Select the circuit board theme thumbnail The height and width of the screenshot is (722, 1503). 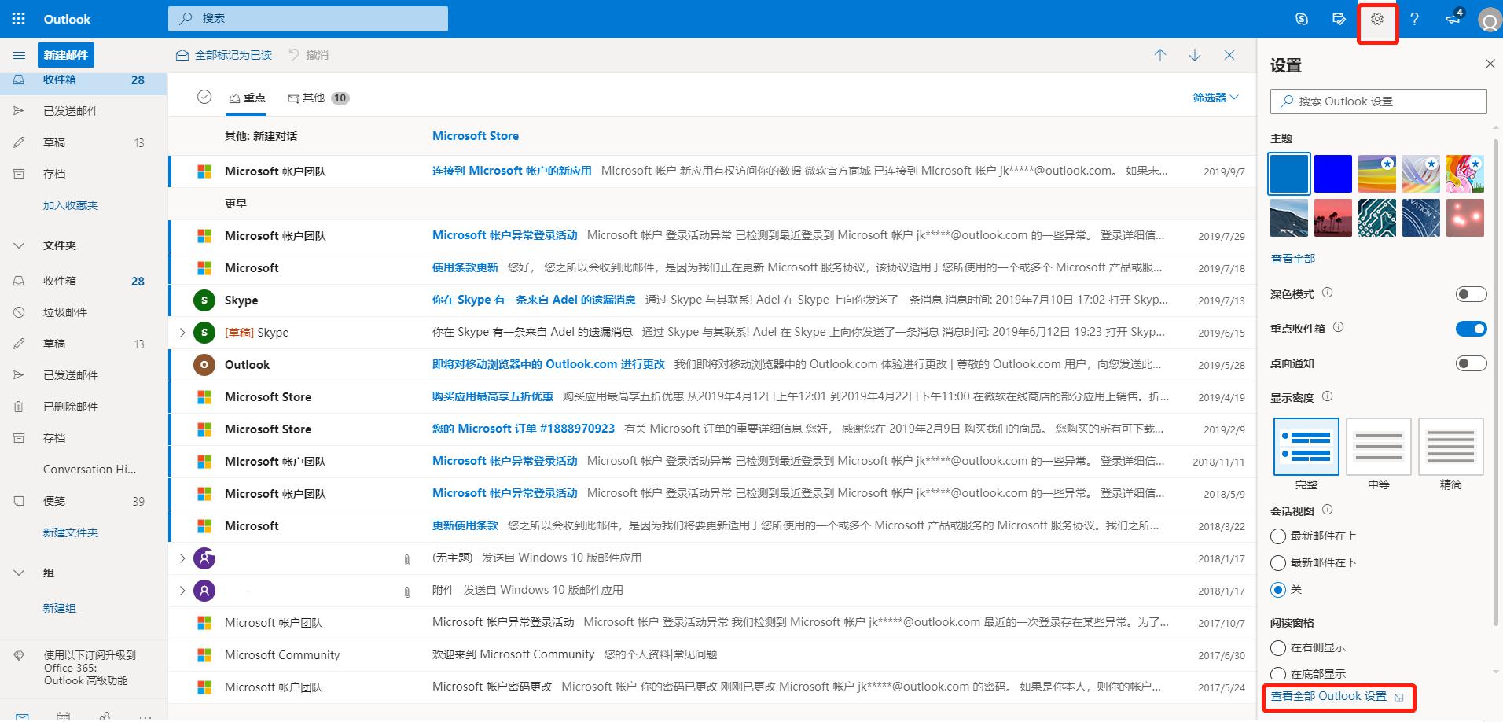pos(1377,218)
